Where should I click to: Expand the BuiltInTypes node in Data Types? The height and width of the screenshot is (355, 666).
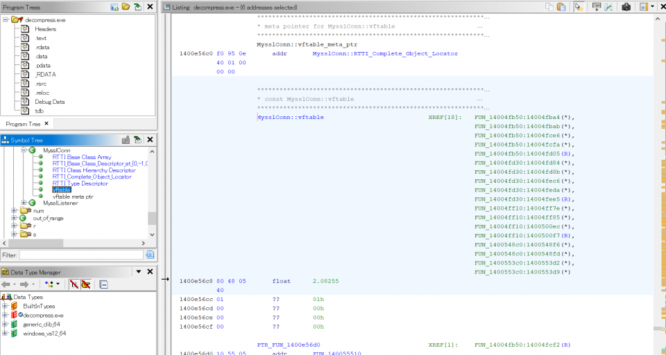5,306
